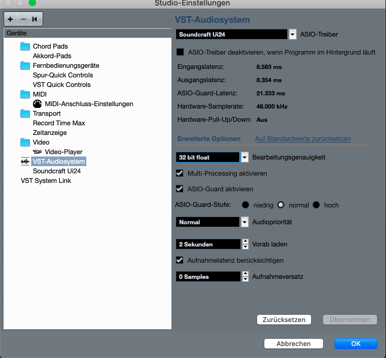Click the Video-Player camera icon
The width and height of the screenshot is (386, 358).
38,152
